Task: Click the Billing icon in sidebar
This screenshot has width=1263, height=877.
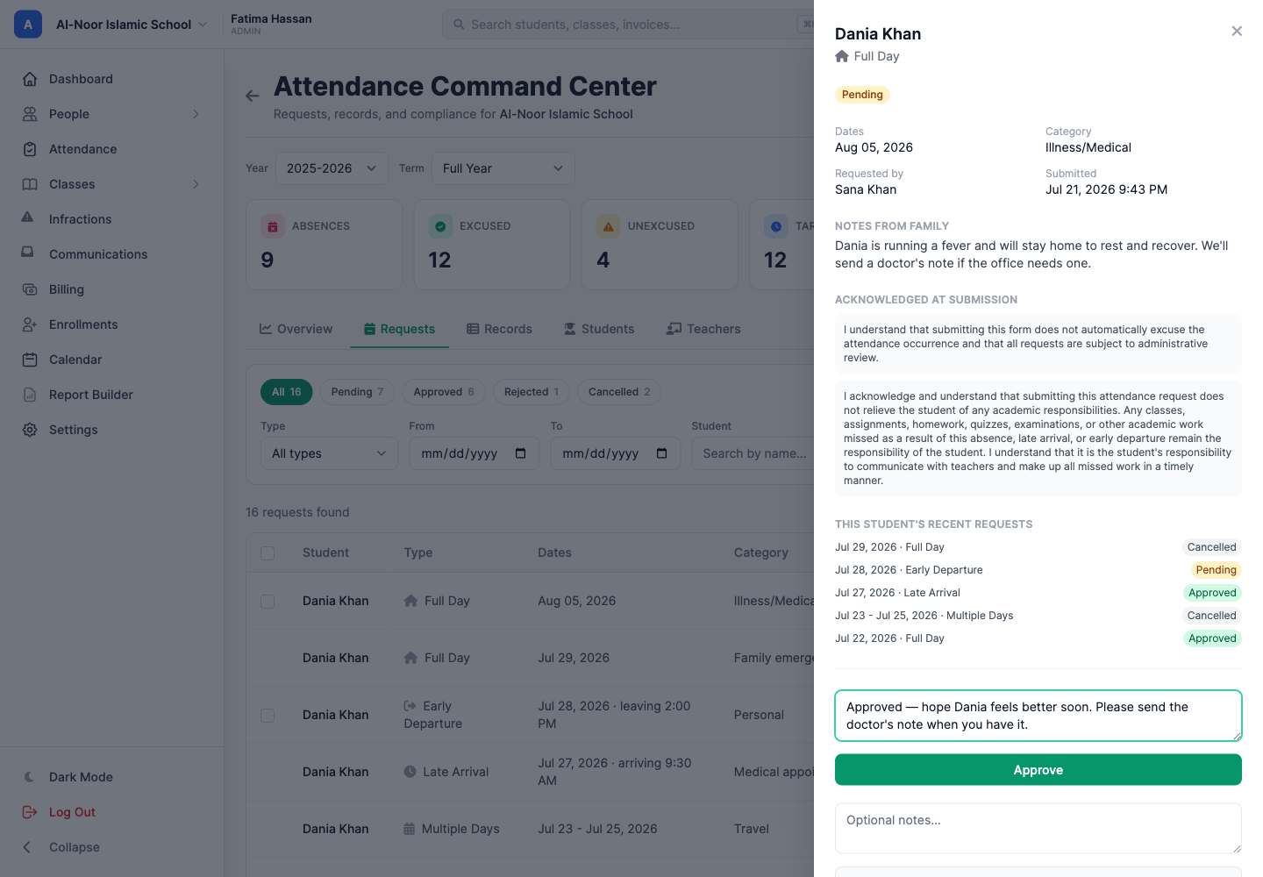Action: click(x=30, y=289)
